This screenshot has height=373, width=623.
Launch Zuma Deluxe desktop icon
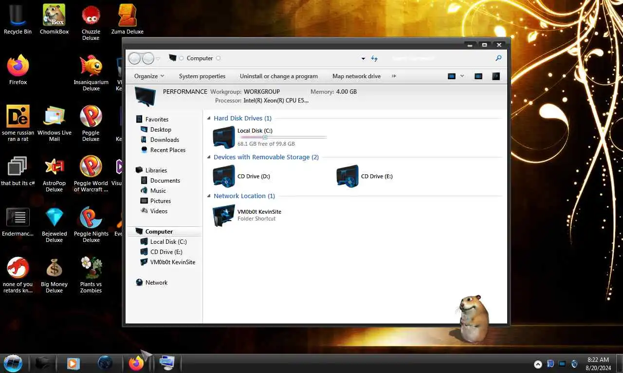(x=128, y=19)
